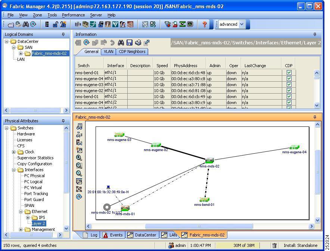Collapse the SAN folder node
The width and height of the screenshot is (330, 251).
(14, 47)
